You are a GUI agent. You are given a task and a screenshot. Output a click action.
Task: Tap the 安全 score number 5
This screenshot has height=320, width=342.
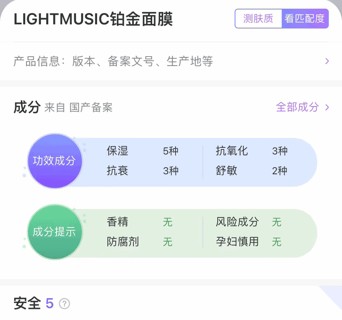tap(50, 304)
